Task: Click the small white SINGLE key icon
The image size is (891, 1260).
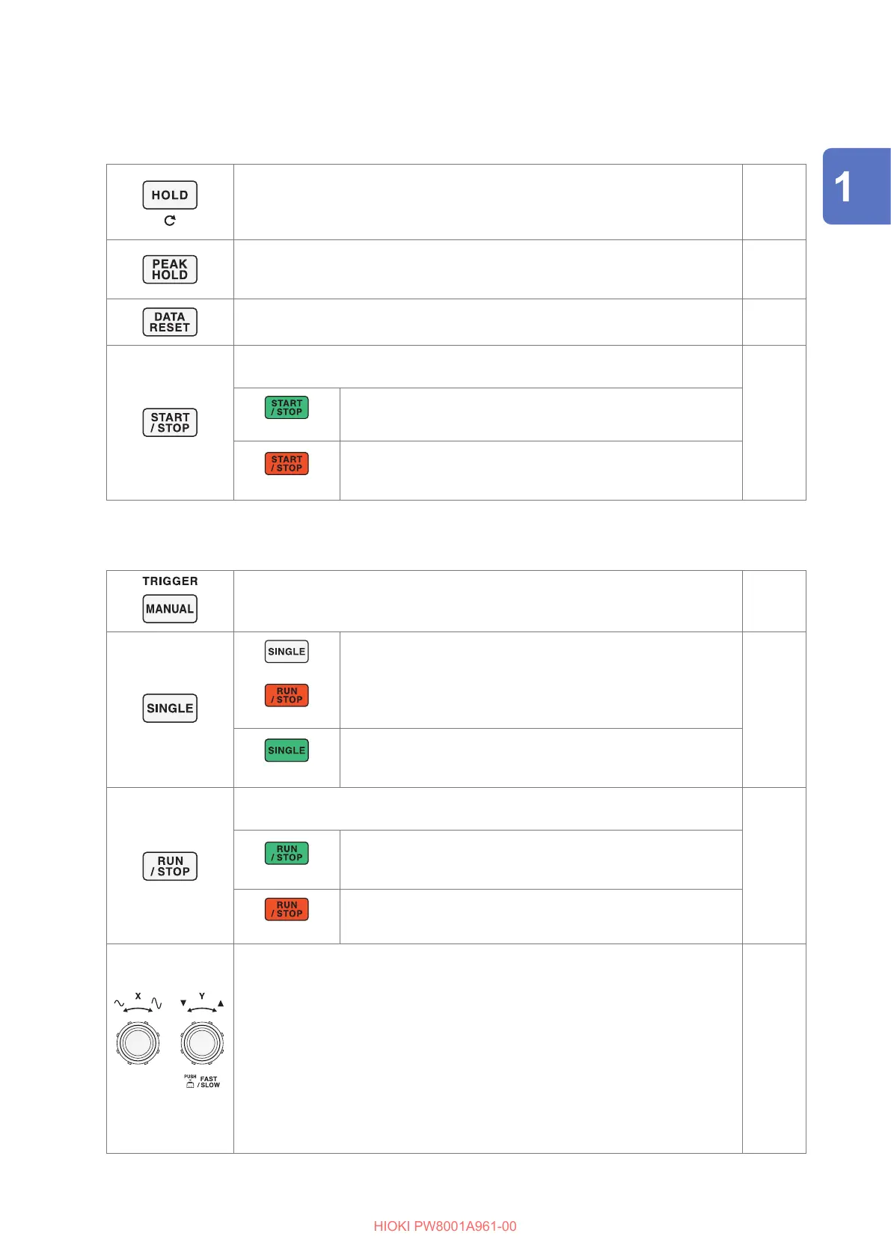Action: click(x=287, y=652)
